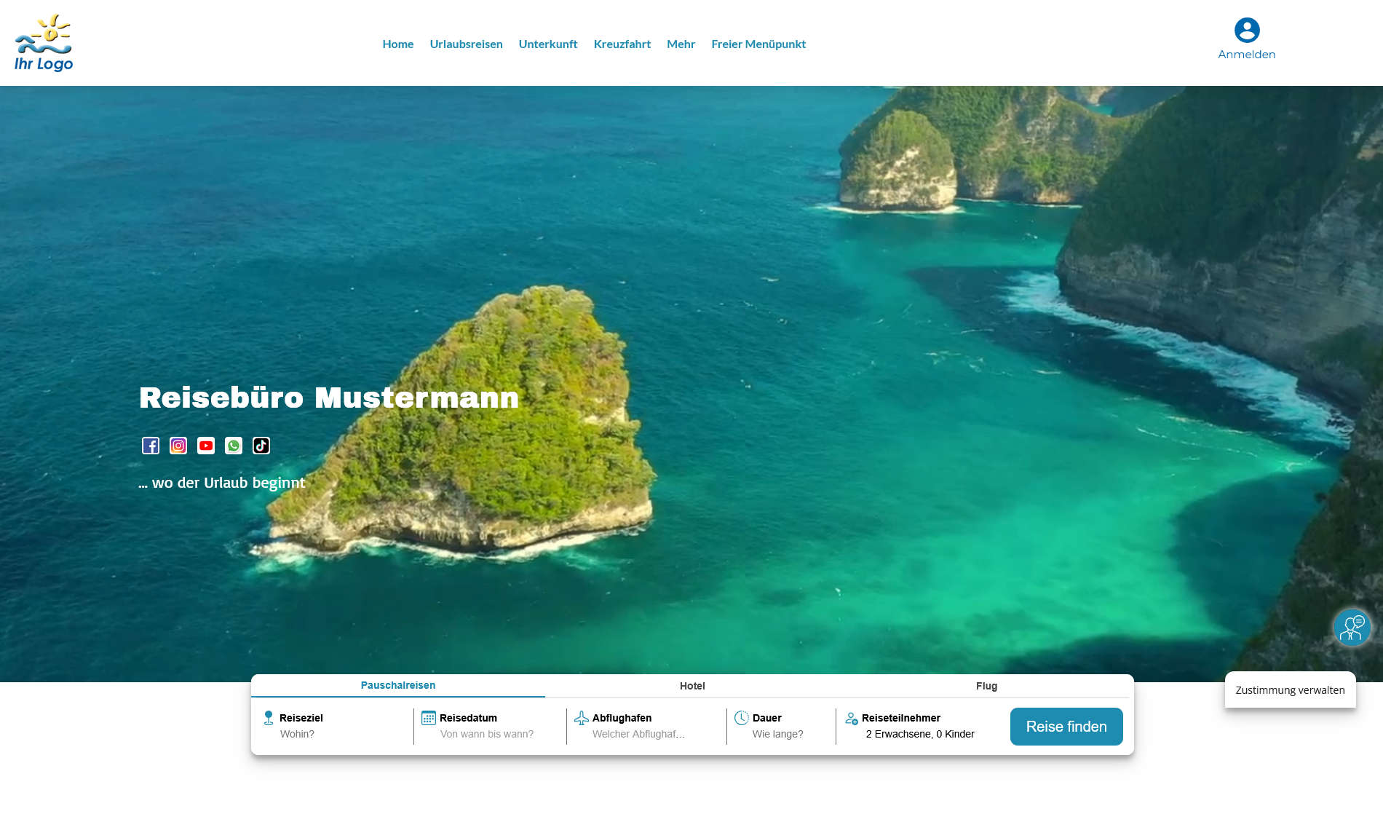Open the Instagram social icon
The height and width of the screenshot is (830, 1383).
178,446
